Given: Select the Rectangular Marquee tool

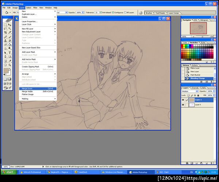Looking at the screenshot, I should 5,25.
